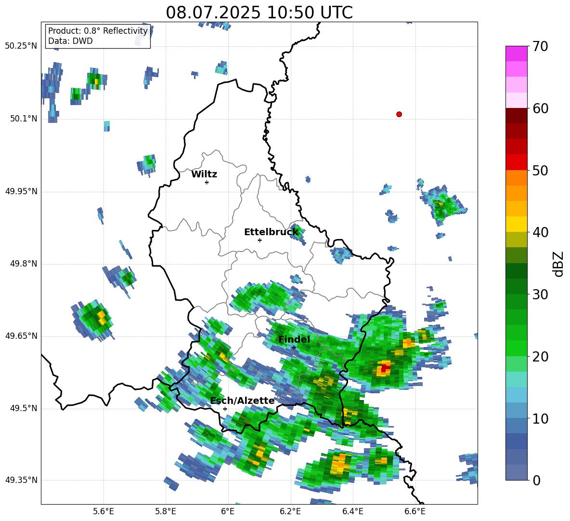
Task: Click the 6.2°E longitude label
Action: (x=290, y=511)
